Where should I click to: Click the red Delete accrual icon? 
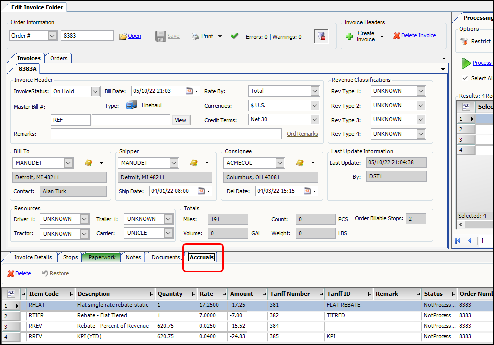click(10, 273)
